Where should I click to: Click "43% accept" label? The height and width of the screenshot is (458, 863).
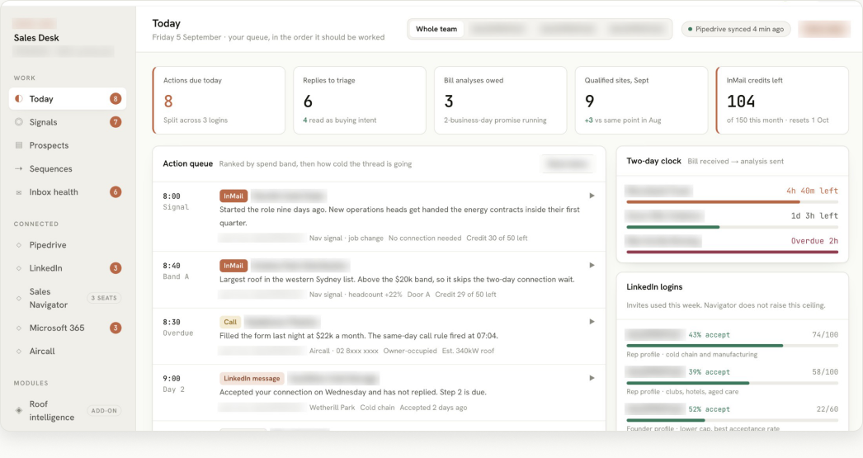(x=709, y=335)
